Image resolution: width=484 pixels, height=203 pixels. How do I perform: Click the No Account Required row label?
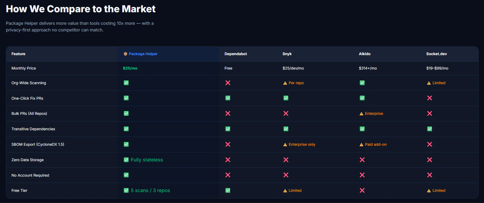click(30, 175)
